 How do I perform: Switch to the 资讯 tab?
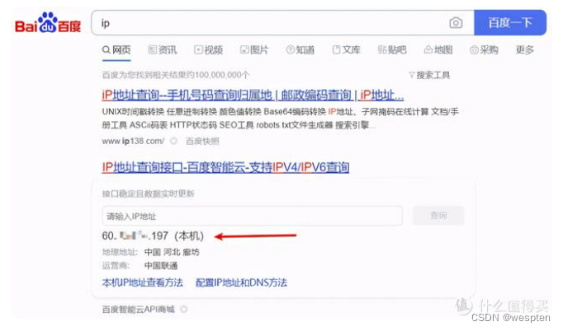pos(163,49)
